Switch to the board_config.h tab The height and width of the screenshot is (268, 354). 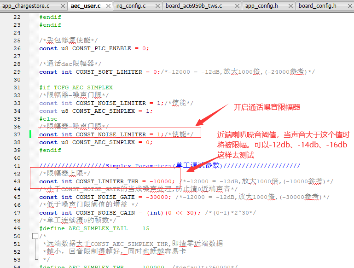coord(318,6)
